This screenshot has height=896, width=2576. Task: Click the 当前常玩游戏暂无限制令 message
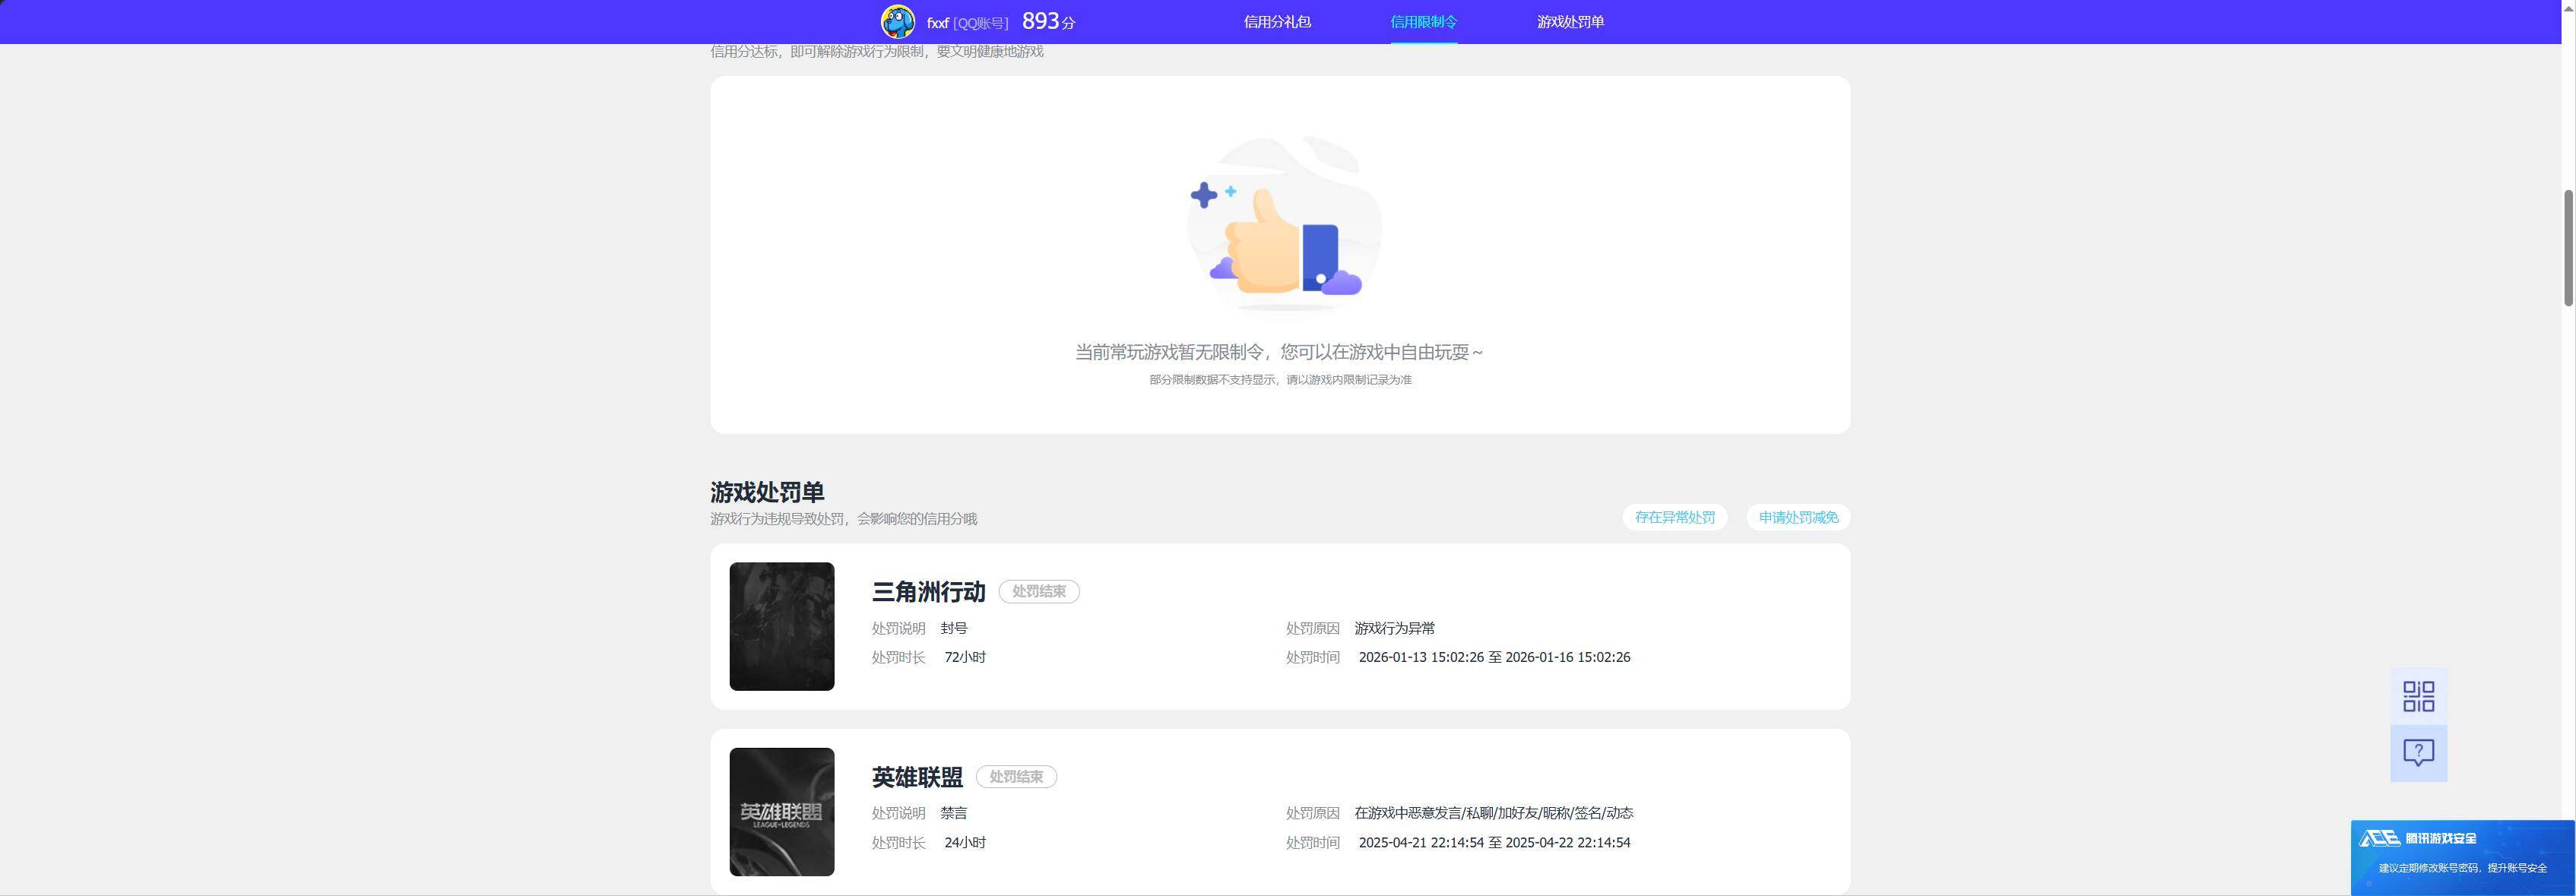click(1279, 352)
